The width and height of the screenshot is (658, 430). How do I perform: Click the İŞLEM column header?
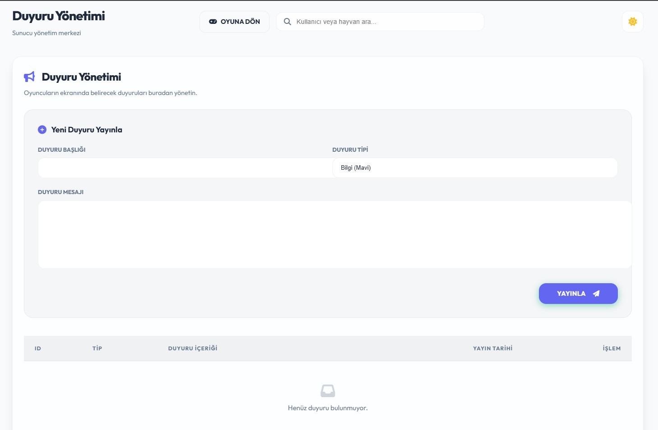click(612, 349)
